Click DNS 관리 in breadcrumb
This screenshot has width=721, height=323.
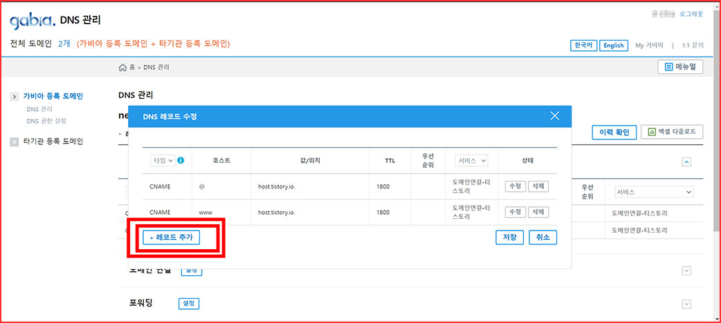(x=156, y=68)
